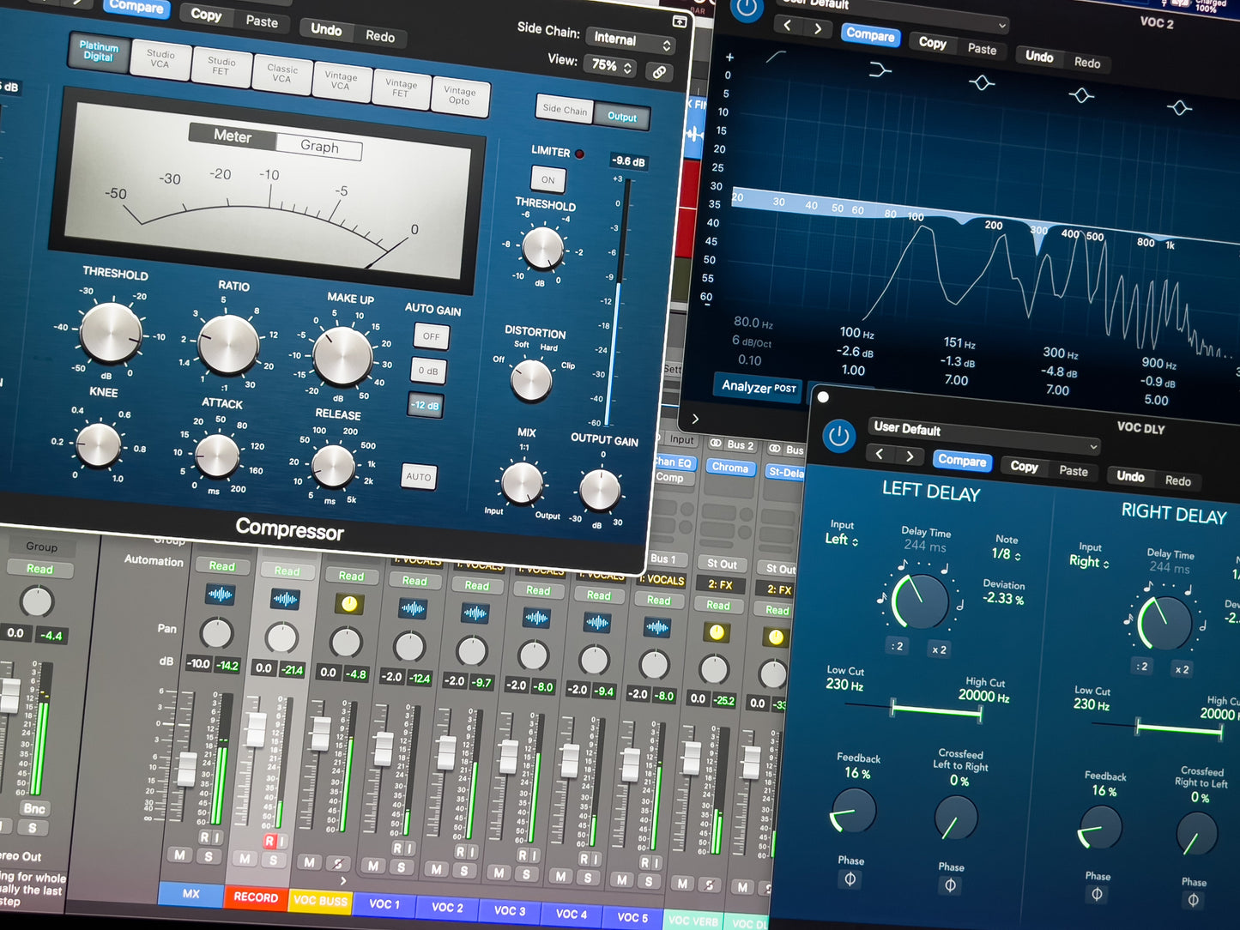This screenshot has height=930, width=1240.
Task: Click the high-pass filter band icon in EQ
Action: pos(776,57)
